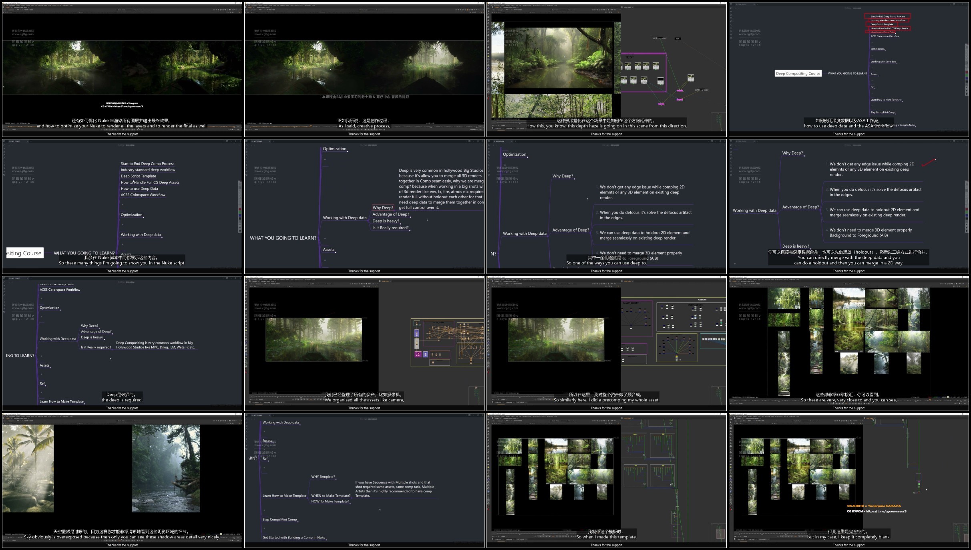The height and width of the screenshot is (550, 971).
Task: Select the 'ASSETS' backdrop header in node graph
Action: [x=702, y=300]
